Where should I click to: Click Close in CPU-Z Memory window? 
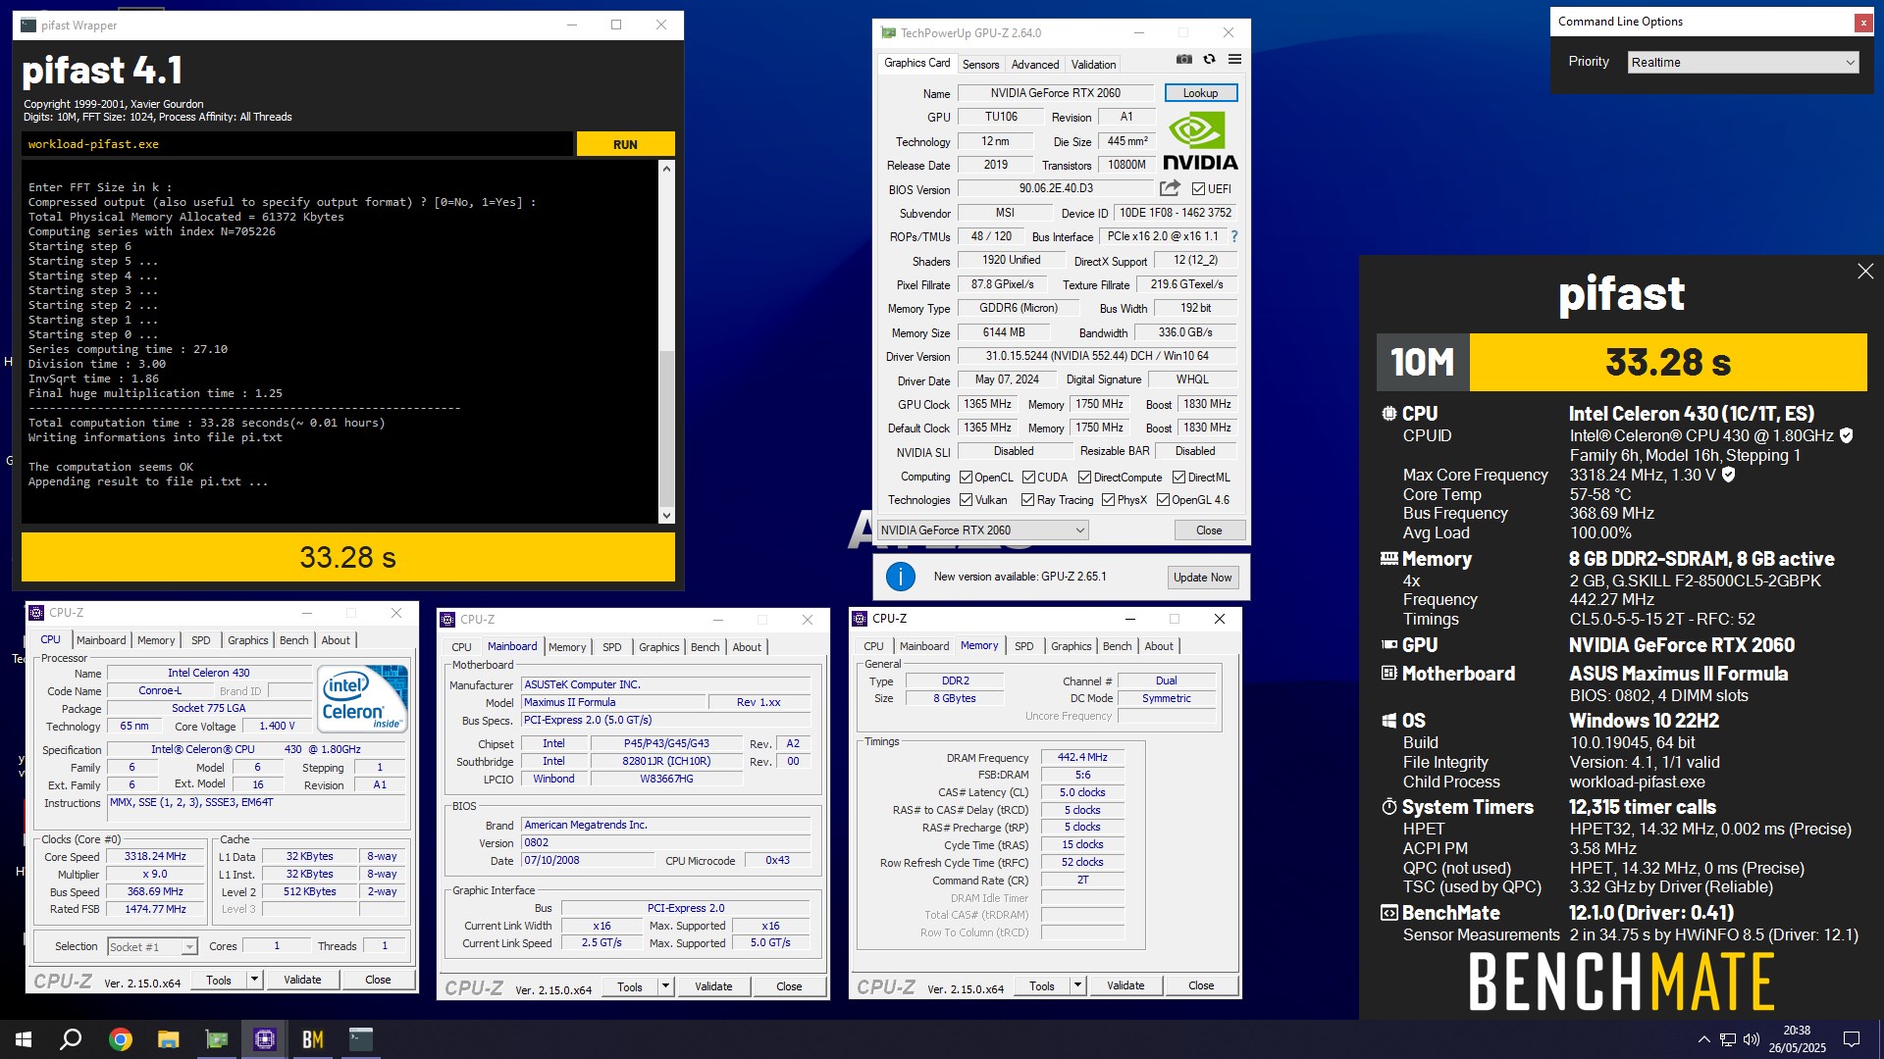pos(1201,985)
